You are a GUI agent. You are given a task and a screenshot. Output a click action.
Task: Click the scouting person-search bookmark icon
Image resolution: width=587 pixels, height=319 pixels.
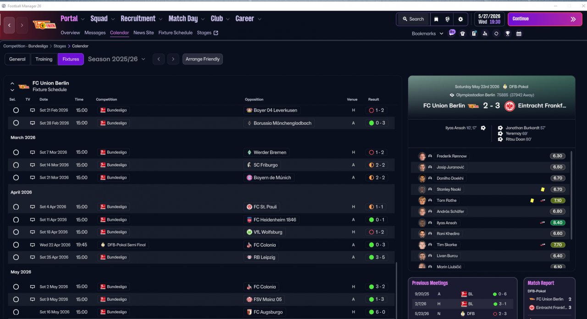coord(485,33)
